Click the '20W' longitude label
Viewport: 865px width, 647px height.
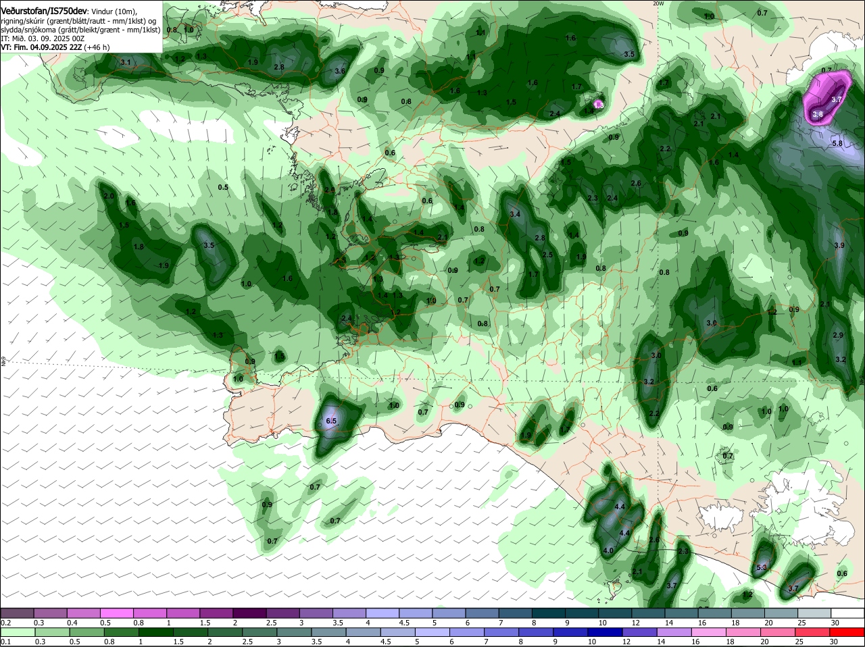pyautogui.click(x=658, y=3)
